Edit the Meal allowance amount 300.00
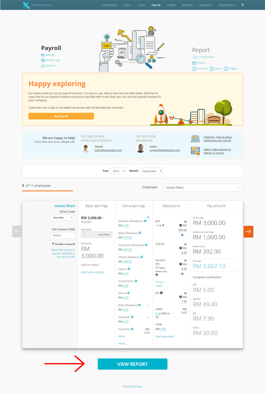This screenshot has height=395, width=265. click(127, 238)
